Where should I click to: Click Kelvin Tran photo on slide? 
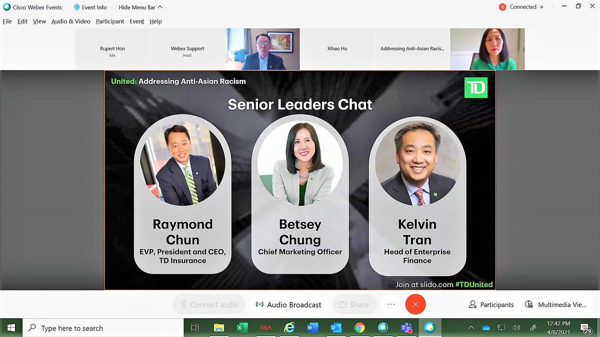point(417,163)
